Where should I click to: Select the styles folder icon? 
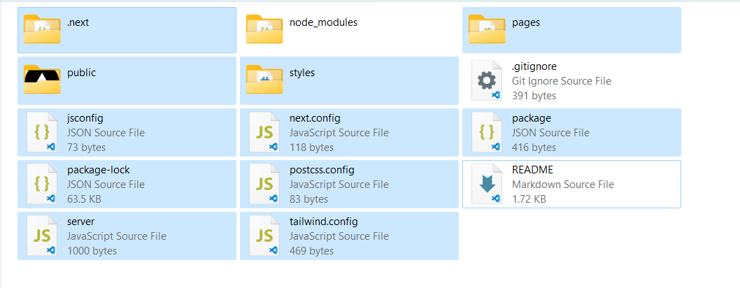click(265, 79)
